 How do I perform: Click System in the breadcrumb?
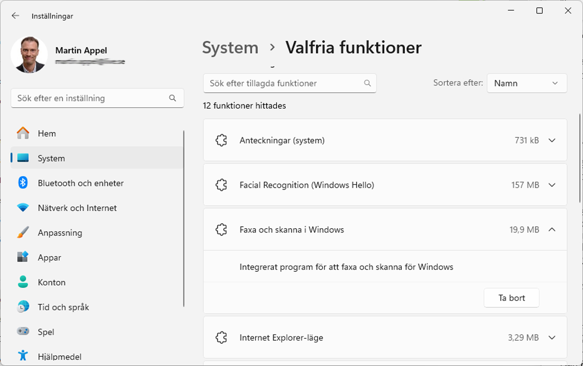[x=230, y=48]
